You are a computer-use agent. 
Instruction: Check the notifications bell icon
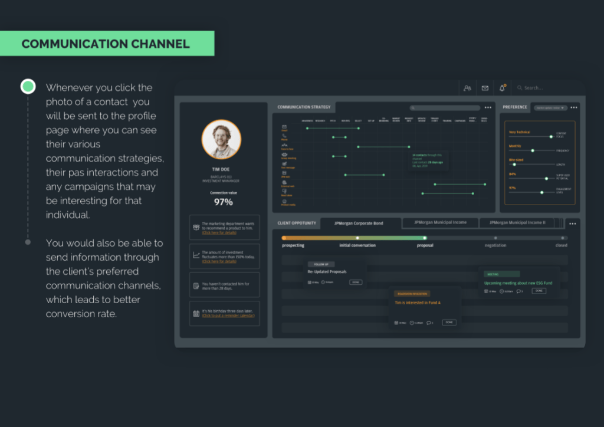502,88
